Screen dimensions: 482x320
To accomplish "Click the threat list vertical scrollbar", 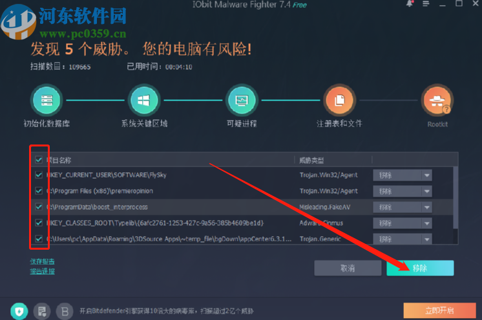I will pos(456,198).
